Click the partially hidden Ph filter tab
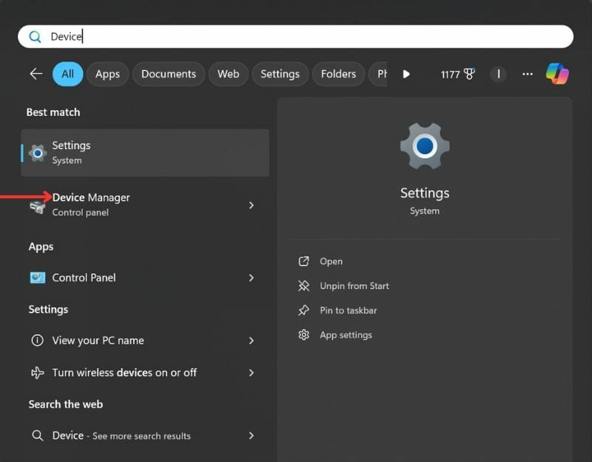This screenshot has width=592, height=462. 378,74
